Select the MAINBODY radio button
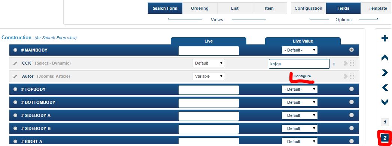392x146 pixels. pos(352,50)
